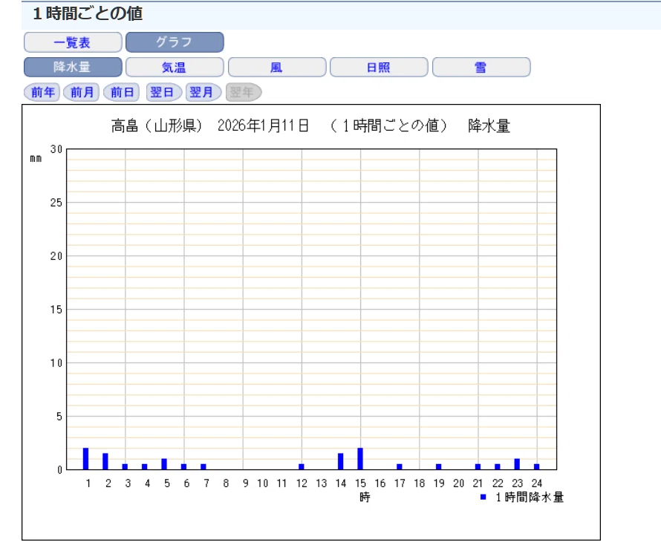Click the precipitation bar at hour 2

tap(105, 461)
